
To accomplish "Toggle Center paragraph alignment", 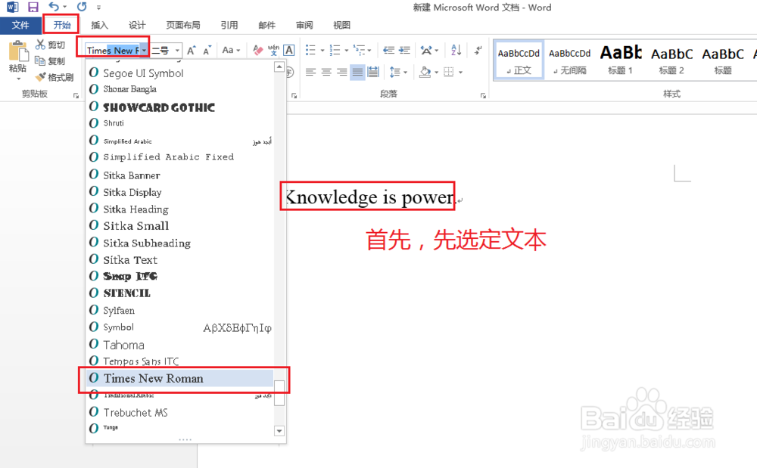I will [x=326, y=73].
